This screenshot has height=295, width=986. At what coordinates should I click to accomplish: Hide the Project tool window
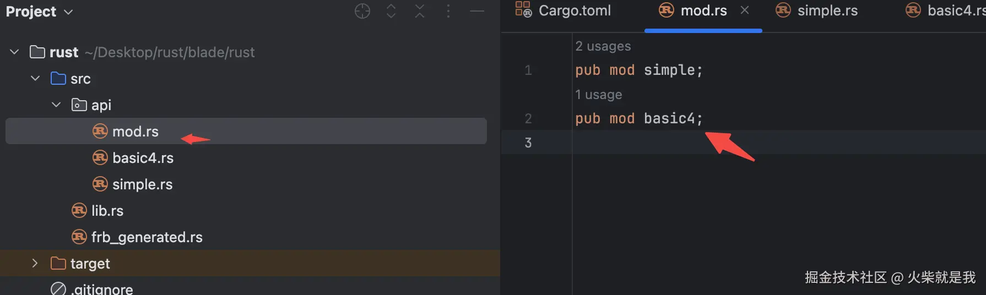[477, 11]
